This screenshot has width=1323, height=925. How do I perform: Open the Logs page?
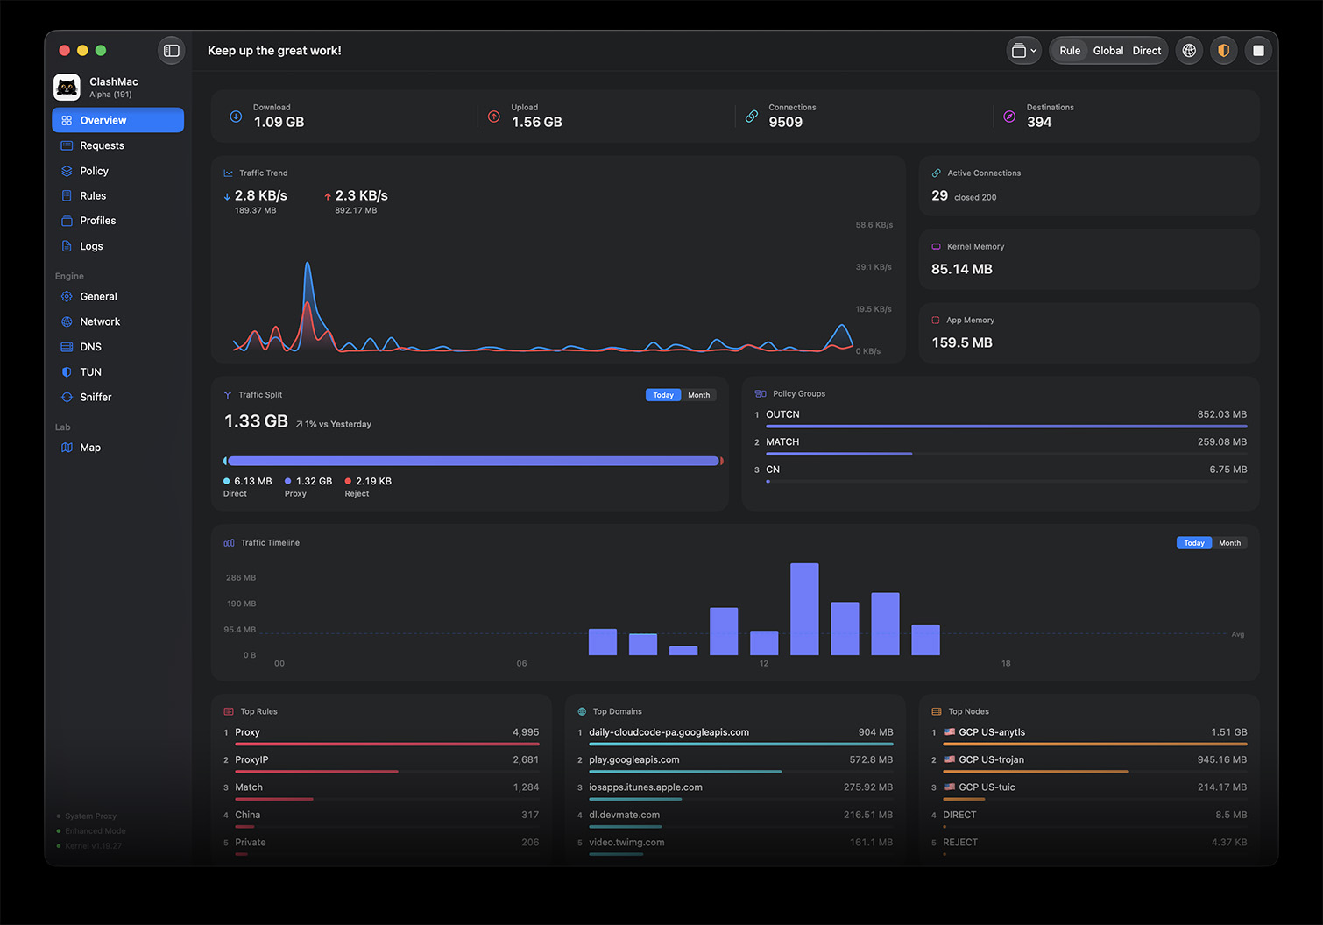pos(117,246)
